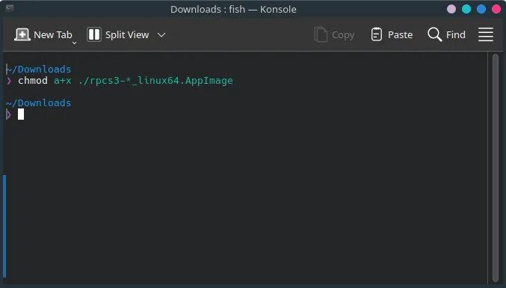The image size is (506, 288).
Task: Click the second ~/Downloads prompt line
Action: (x=38, y=102)
